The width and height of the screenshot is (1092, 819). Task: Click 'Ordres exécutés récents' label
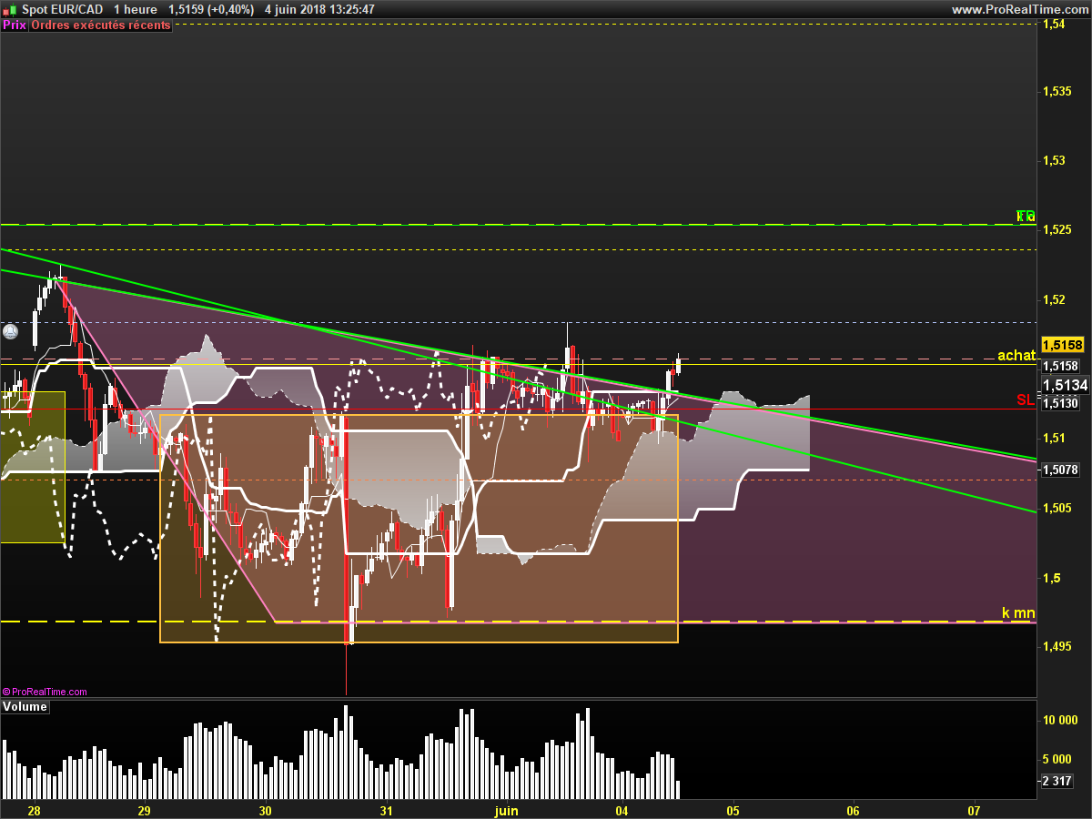point(101,25)
